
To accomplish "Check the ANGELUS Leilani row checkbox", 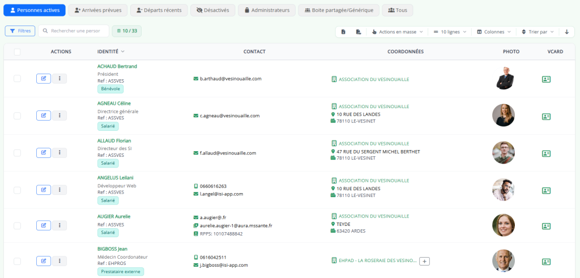I will point(17,190).
